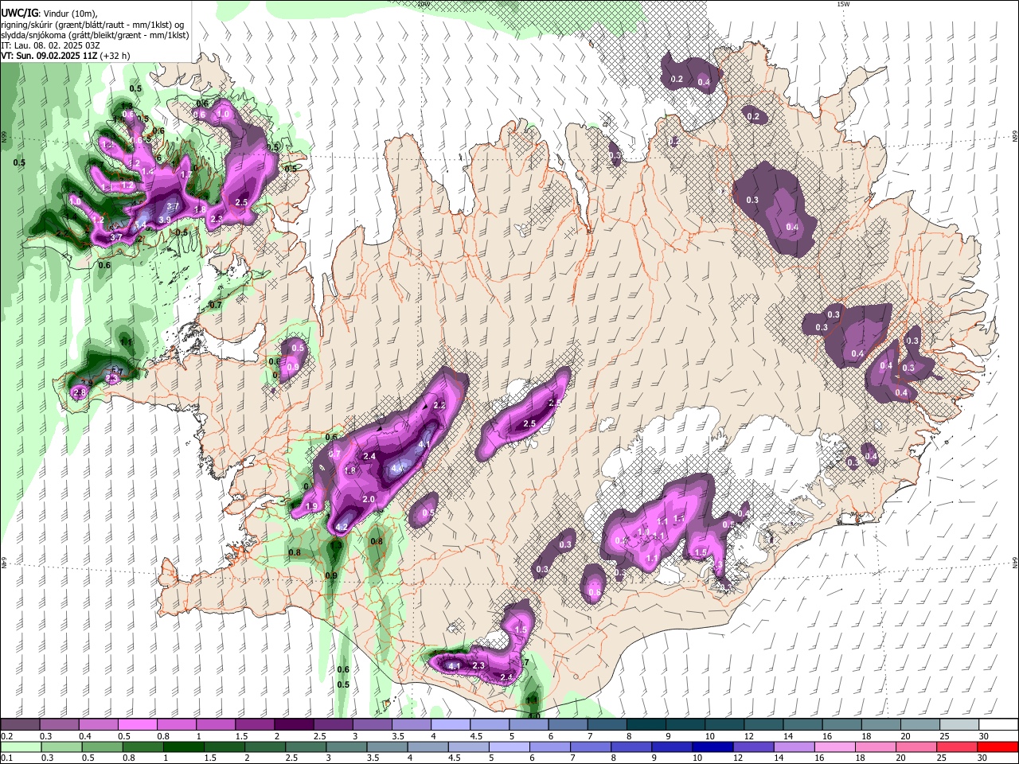Click the '0.1' label on the rain legend

(x=6, y=758)
